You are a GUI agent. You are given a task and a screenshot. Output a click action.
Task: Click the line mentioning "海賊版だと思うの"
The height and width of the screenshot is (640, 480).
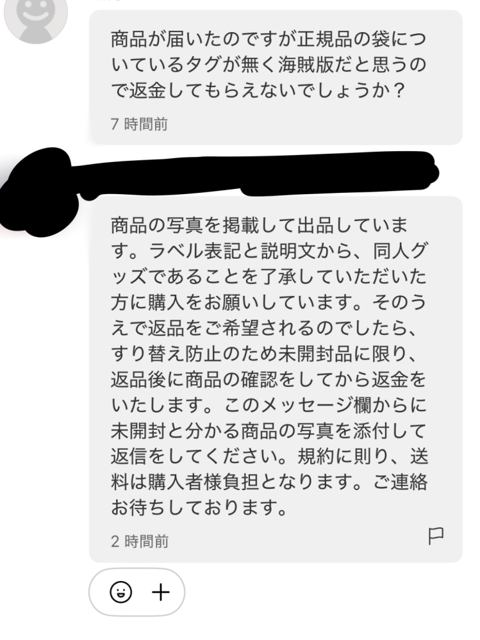[x=268, y=65]
